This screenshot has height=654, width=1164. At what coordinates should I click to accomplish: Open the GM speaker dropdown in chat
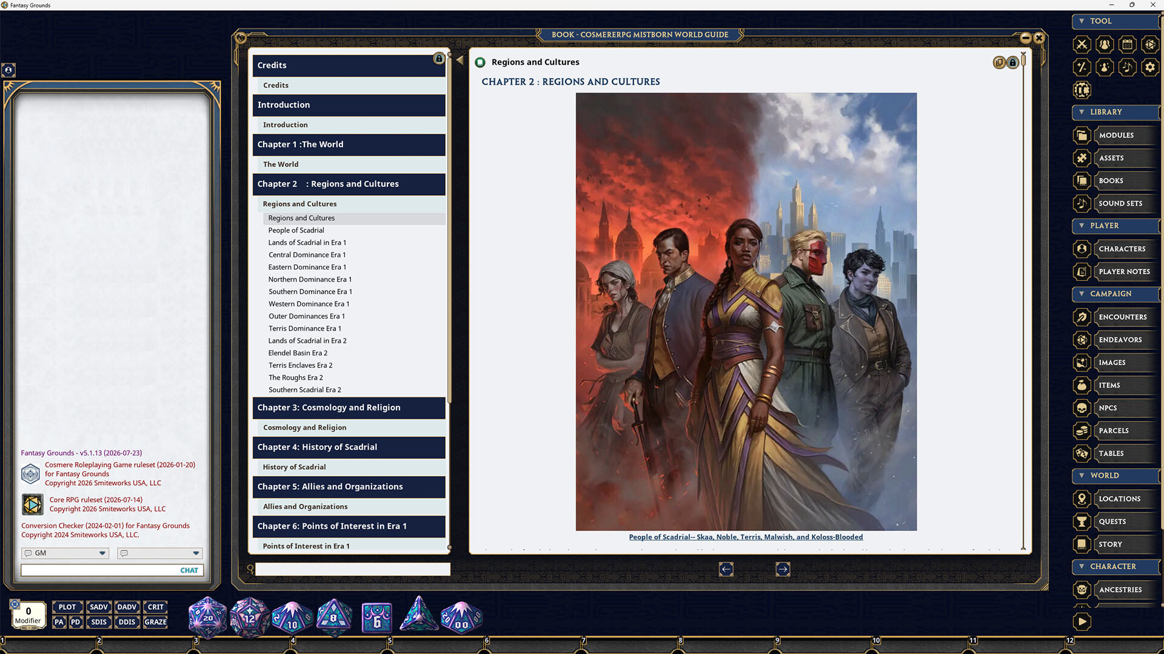(x=65, y=553)
